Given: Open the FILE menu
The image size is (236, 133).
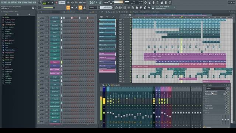Looking at the screenshot, I should 2,3.
